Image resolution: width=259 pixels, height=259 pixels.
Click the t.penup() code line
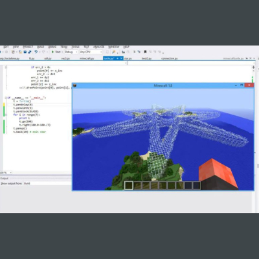(20, 128)
